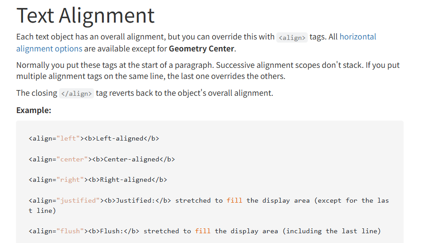
Task: Click the "justified" string in the code block
Action: point(78,200)
